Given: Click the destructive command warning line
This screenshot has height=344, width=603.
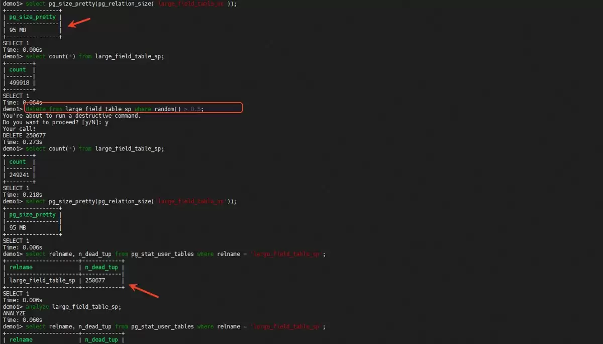Looking at the screenshot, I should coord(72,116).
